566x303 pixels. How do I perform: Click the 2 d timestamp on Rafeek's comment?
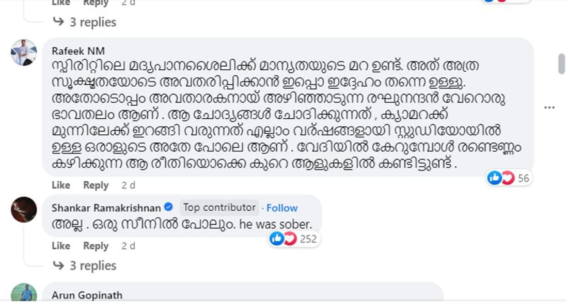128,185
